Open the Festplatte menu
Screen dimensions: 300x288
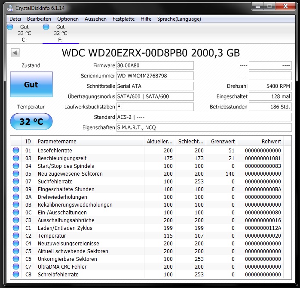(123, 19)
